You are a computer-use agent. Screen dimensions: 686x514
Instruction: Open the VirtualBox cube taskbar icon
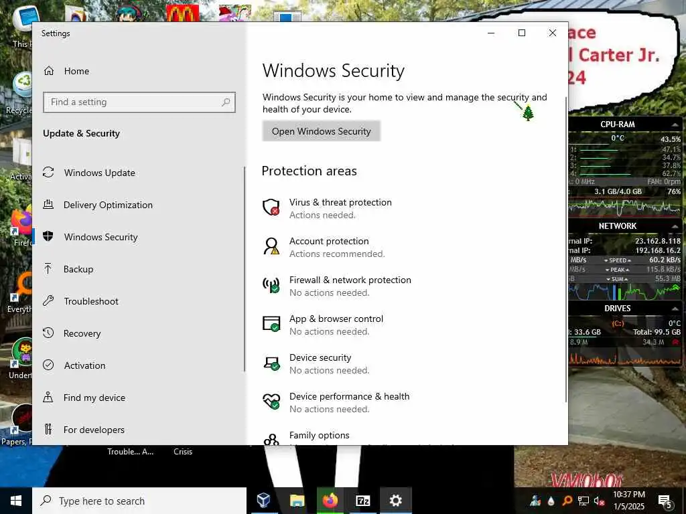point(264,501)
